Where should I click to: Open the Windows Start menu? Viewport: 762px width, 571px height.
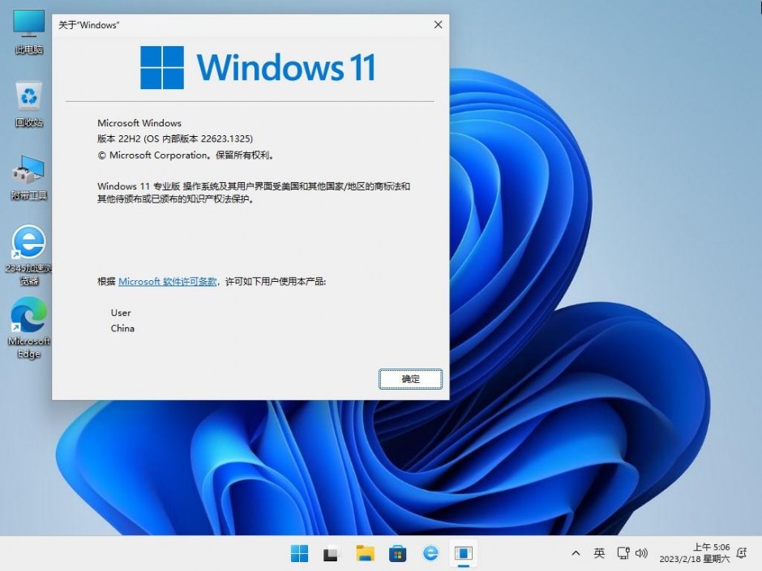[x=299, y=553]
